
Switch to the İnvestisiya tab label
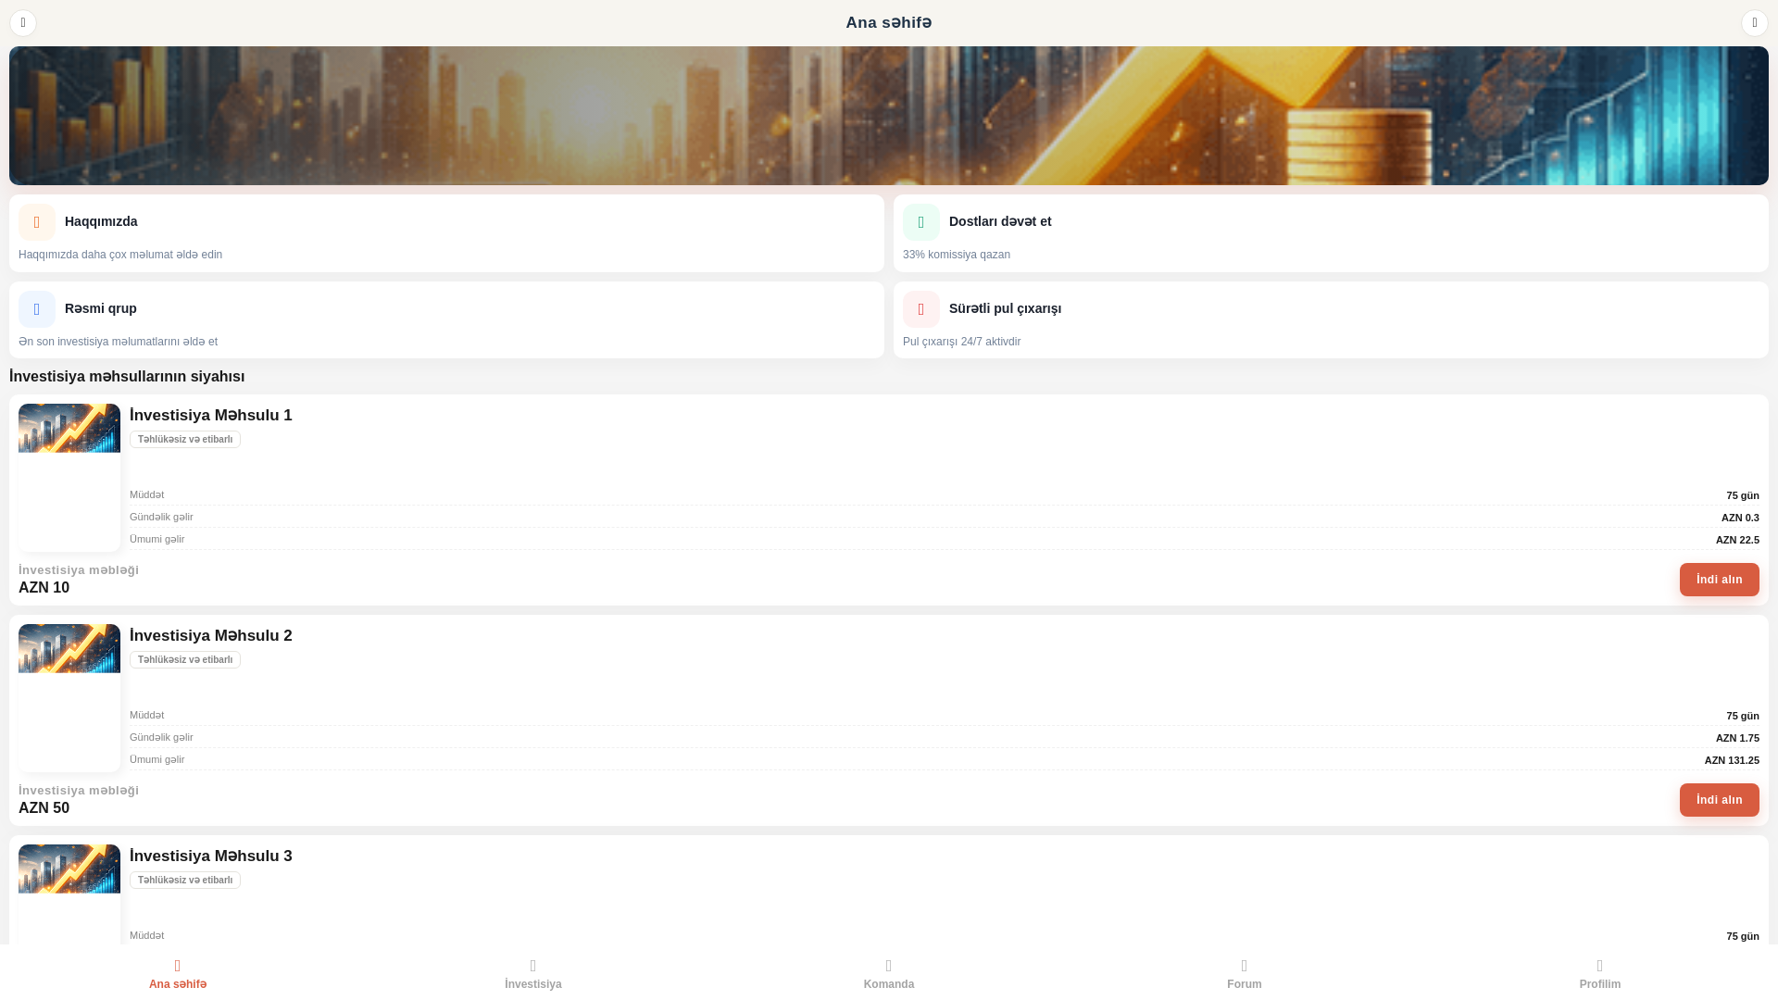pyautogui.click(x=533, y=984)
